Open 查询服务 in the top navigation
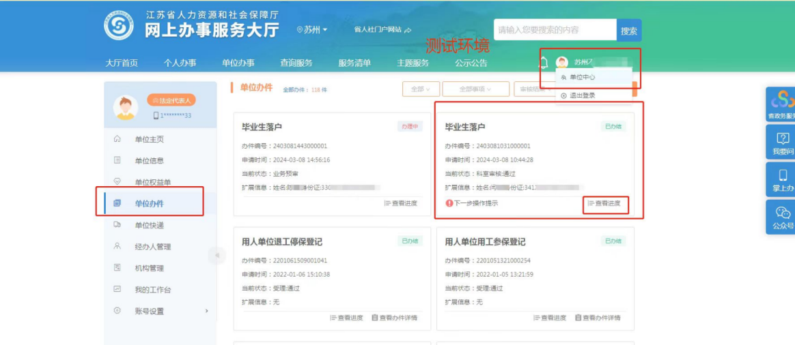 click(x=296, y=63)
